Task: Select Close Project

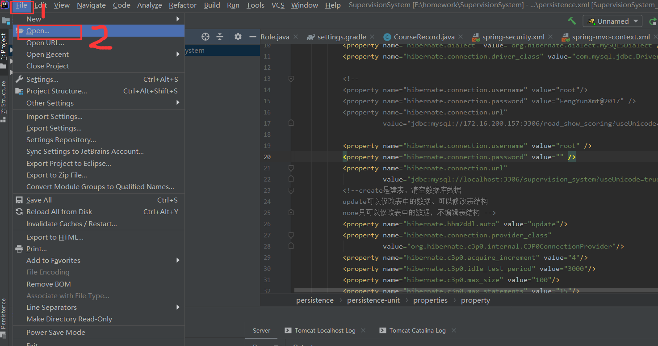Action: coord(99,66)
